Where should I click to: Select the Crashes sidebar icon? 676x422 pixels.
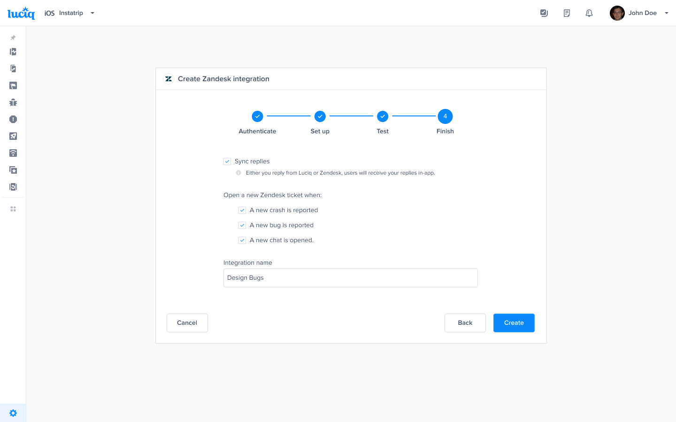click(13, 119)
